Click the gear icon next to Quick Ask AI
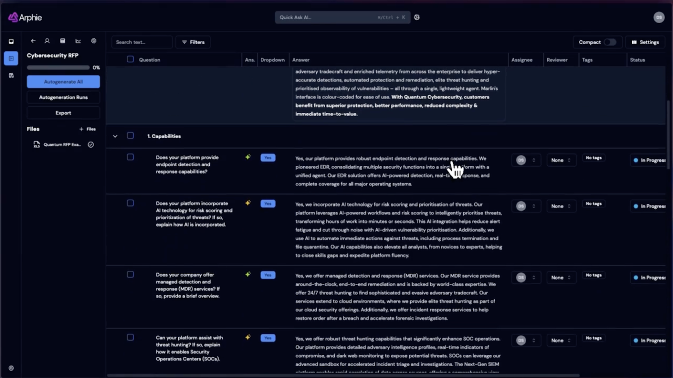 pyautogui.click(x=416, y=17)
